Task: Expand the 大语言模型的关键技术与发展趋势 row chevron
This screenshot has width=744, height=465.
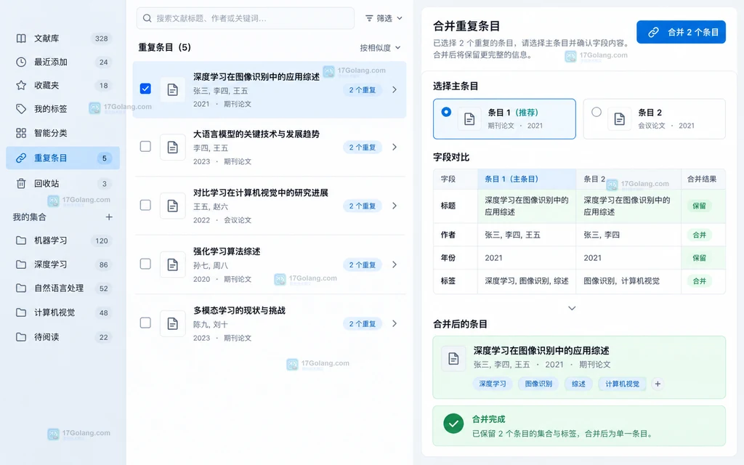Action: pos(395,147)
